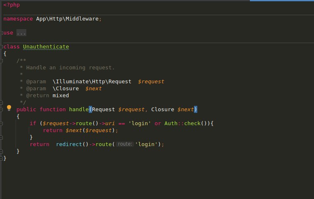Click the 'or' operator in condition
The width and height of the screenshot is (314, 199).
pyautogui.click(x=157, y=124)
